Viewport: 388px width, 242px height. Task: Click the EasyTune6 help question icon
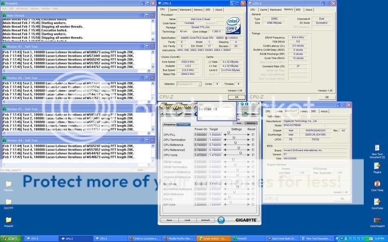[x=242, y=104]
